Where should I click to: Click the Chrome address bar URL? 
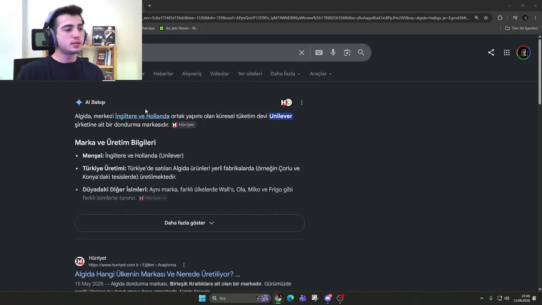[306, 18]
